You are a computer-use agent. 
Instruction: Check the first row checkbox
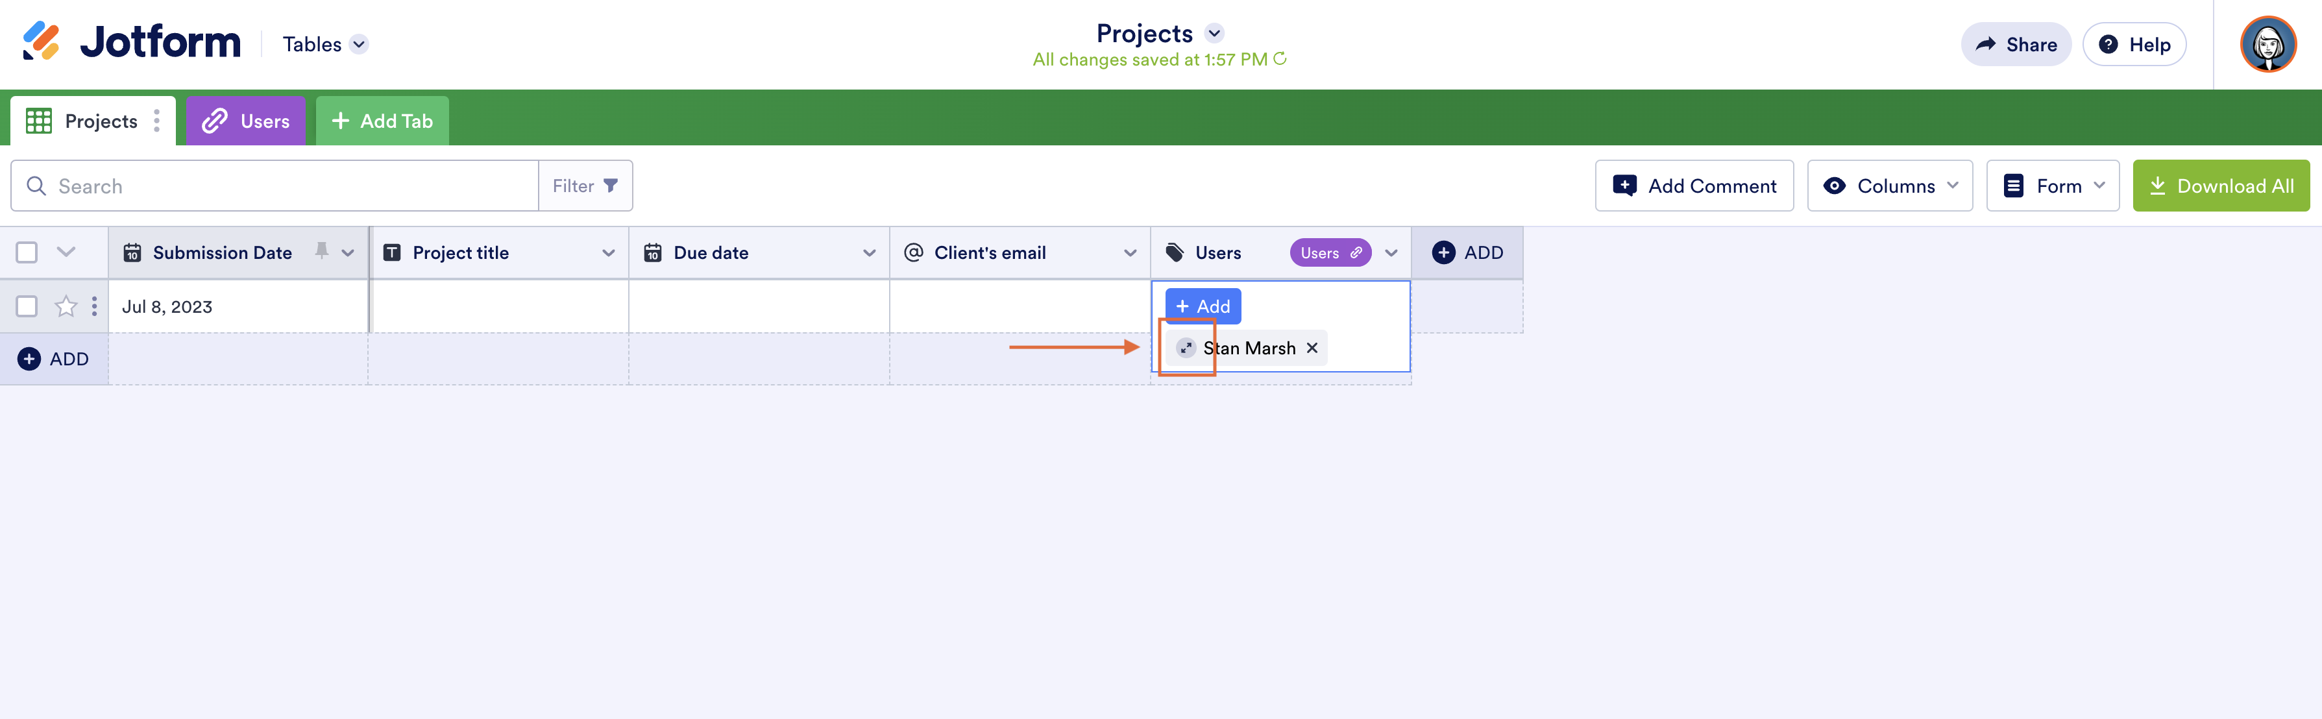[27, 306]
